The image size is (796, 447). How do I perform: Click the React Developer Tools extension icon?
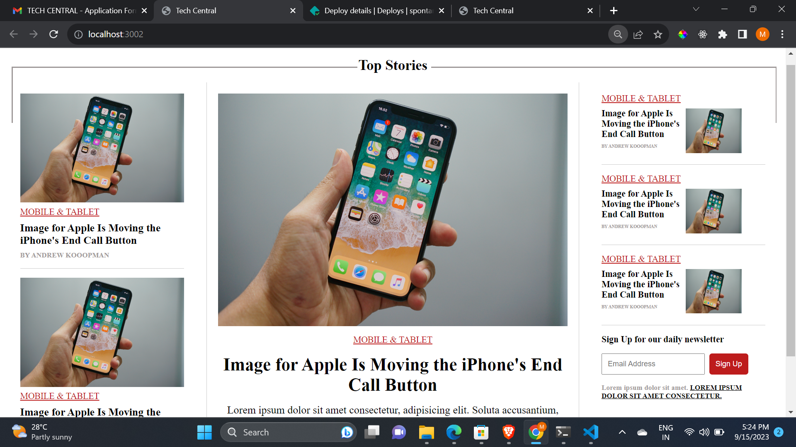703,34
